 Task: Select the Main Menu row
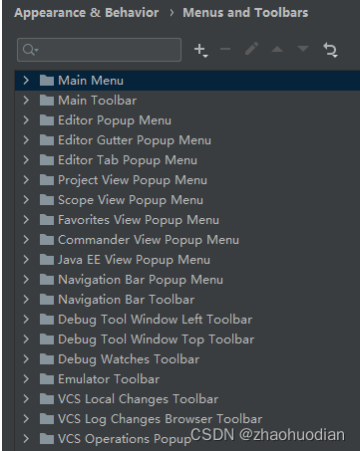pos(187,81)
